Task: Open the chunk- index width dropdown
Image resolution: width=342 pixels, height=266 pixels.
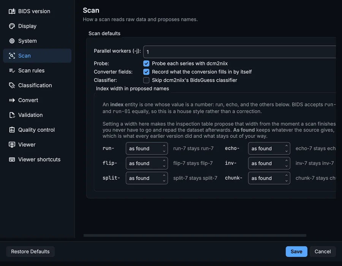Action: pyautogui.click(x=269, y=178)
